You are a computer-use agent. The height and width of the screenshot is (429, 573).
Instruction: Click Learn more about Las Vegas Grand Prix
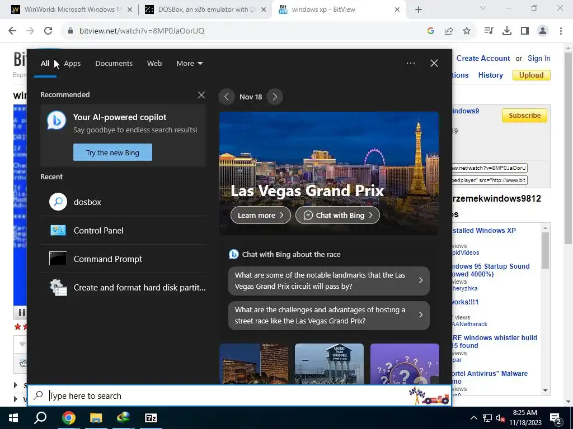(x=261, y=215)
